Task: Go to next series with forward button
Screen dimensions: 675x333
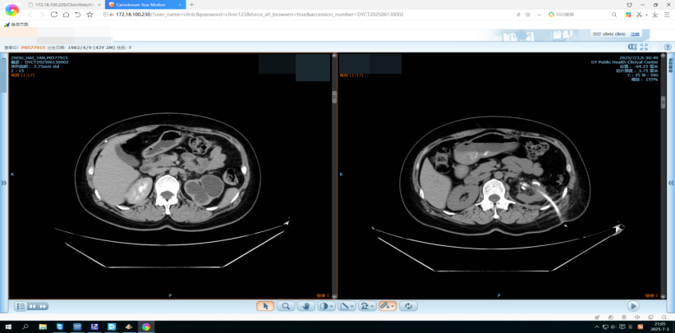Action: tap(44, 306)
